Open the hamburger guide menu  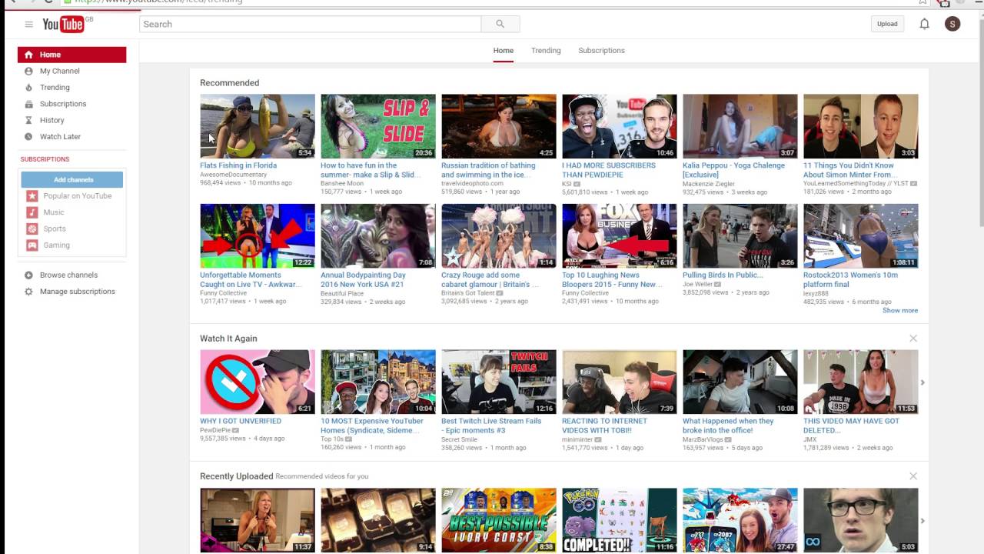[28, 25]
